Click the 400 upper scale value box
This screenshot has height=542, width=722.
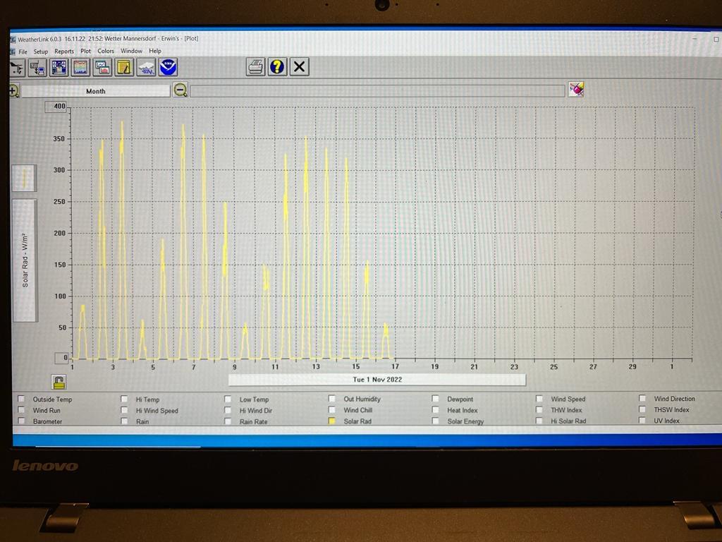pos(56,107)
